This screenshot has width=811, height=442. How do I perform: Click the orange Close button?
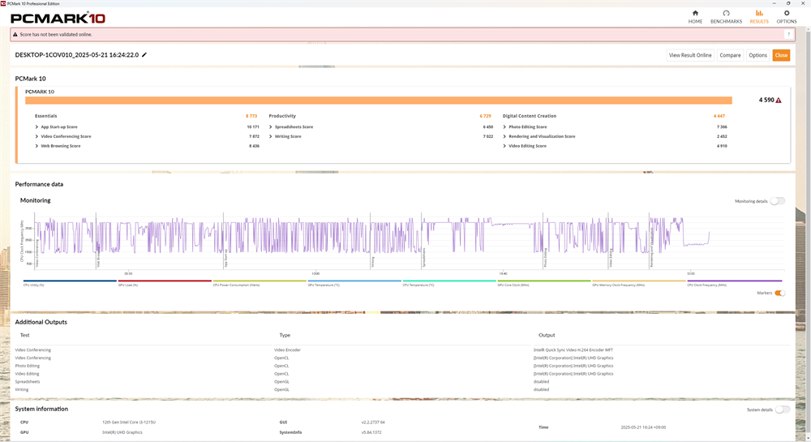(780, 55)
